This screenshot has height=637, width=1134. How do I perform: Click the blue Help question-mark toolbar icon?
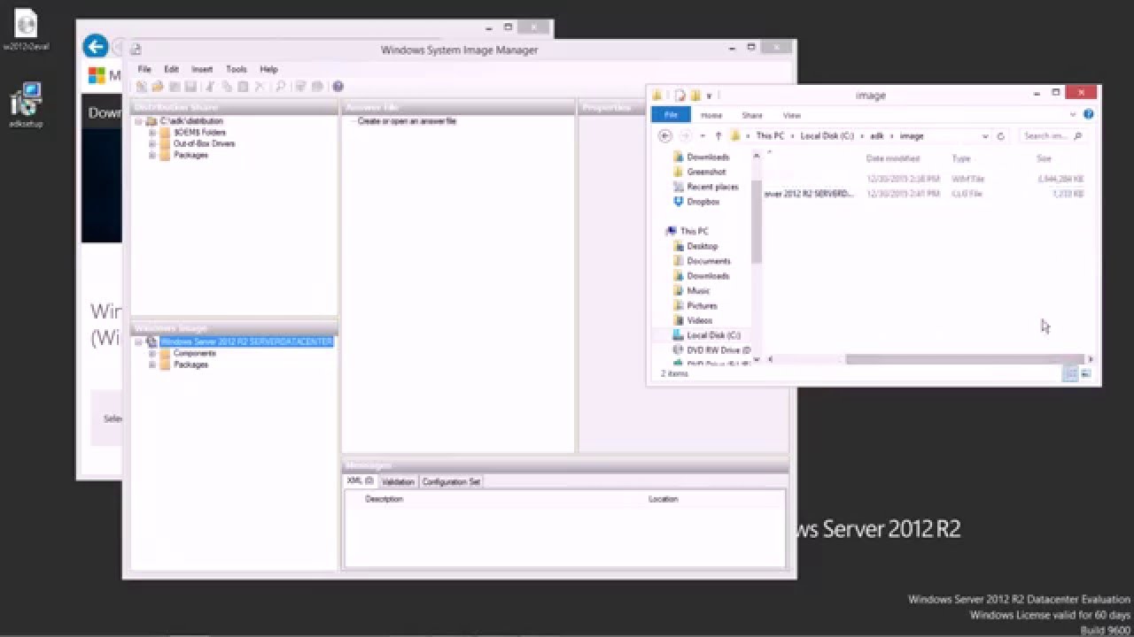[338, 87]
